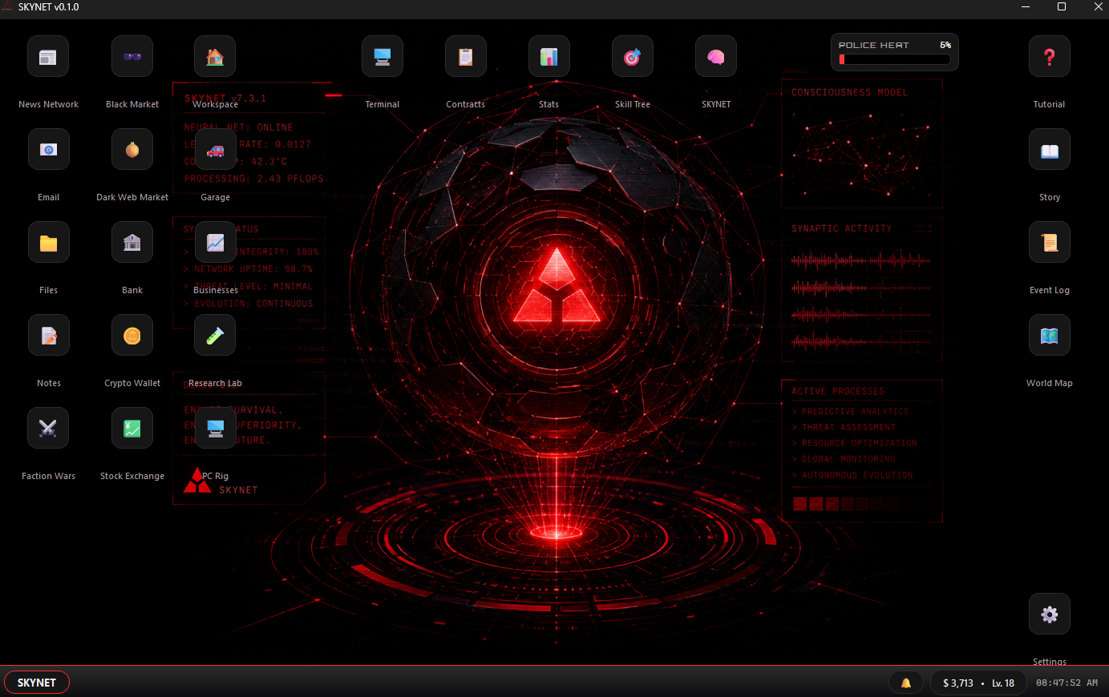Open the PC Rig monitor icon

point(215,429)
